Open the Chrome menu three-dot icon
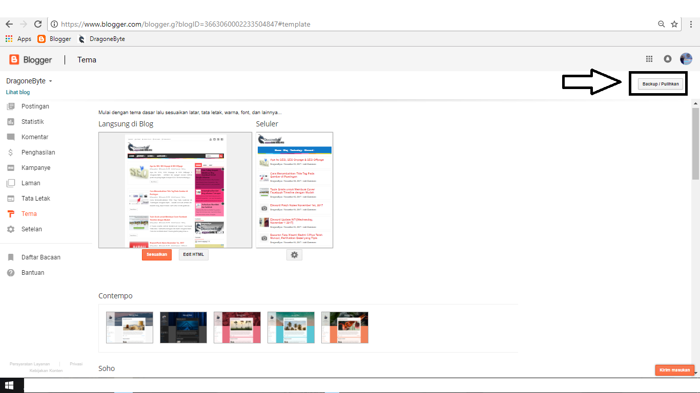The image size is (700, 393). (690, 24)
